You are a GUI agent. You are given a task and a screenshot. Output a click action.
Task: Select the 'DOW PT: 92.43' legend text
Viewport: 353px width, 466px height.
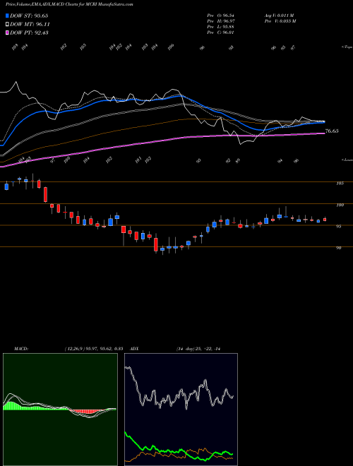pos(30,33)
